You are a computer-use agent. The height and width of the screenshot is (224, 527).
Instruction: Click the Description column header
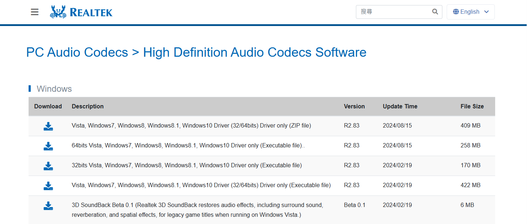tap(88, 107)
